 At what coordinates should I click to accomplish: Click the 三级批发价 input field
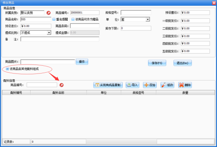point(195,36)
